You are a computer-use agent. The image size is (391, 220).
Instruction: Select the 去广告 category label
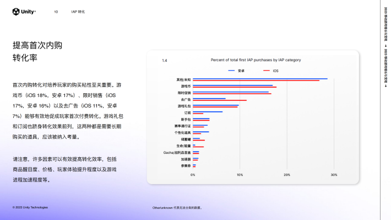[186, 99]
